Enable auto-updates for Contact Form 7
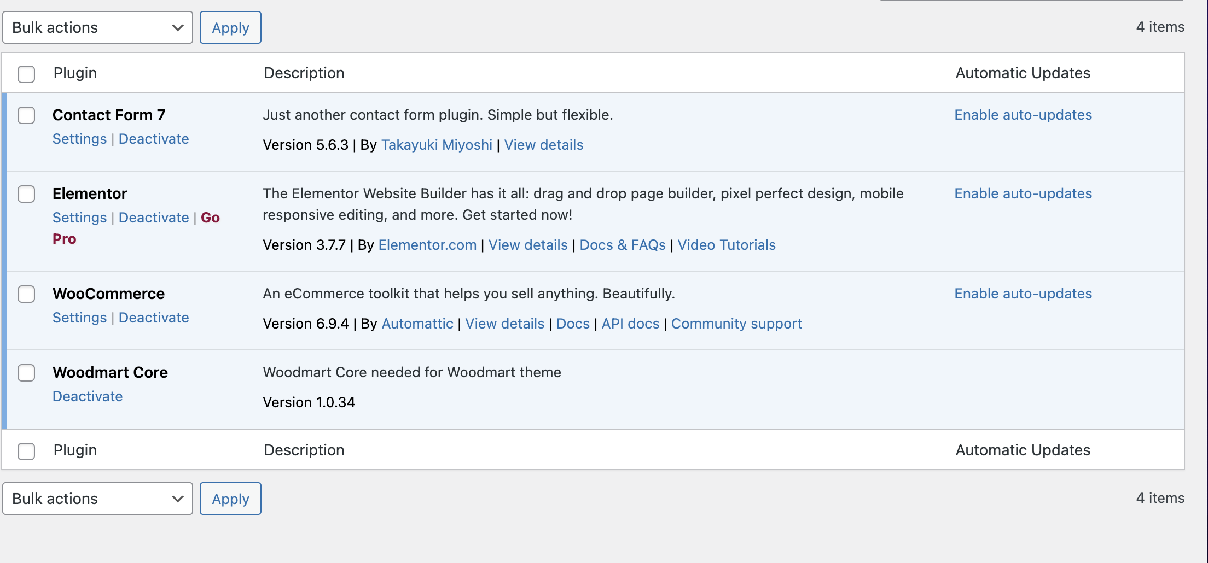Screen dimensions: 1208x563 pyautogui.click(x=1023, y=115)
